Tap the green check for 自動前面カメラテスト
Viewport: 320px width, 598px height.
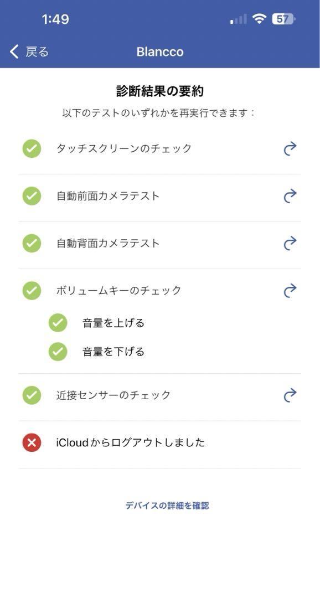32,195
